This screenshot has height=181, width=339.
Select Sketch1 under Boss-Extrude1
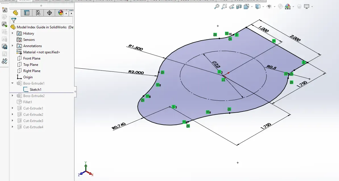coord(32,90)
